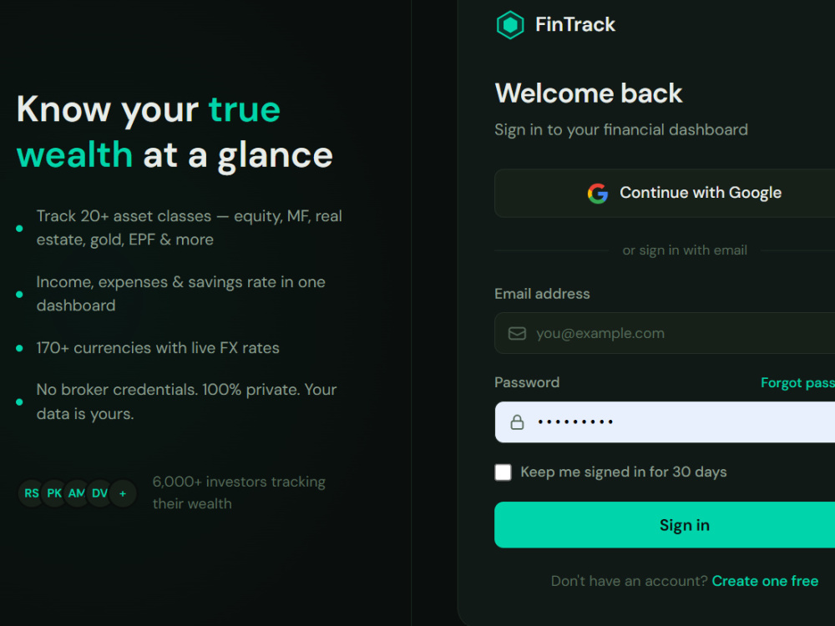Viewport: 835px width, 626px height.
Task: Open the Forgot password link
Action: 797,383
